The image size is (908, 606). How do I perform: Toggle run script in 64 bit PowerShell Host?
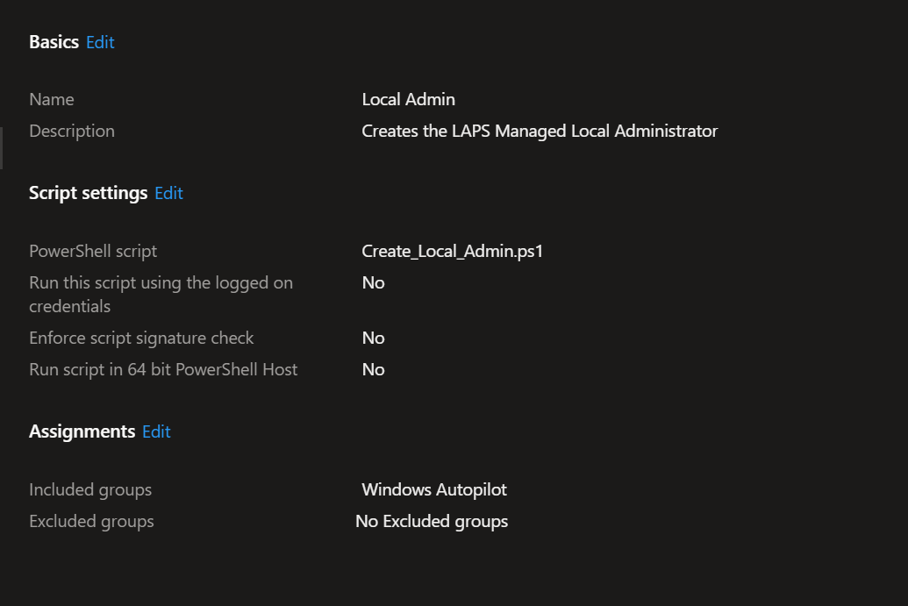coord(373,369)
